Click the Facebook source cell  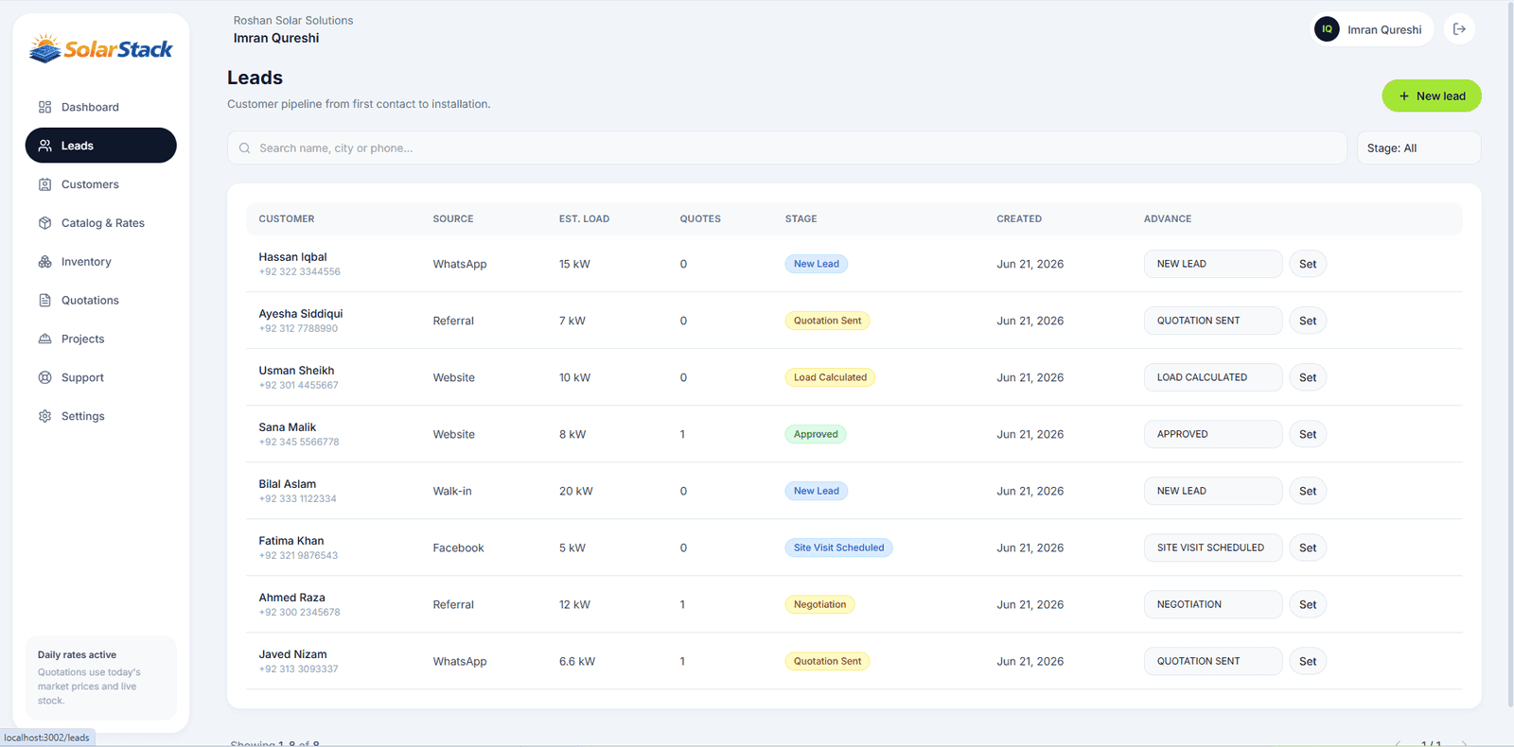tap(458, 547)
